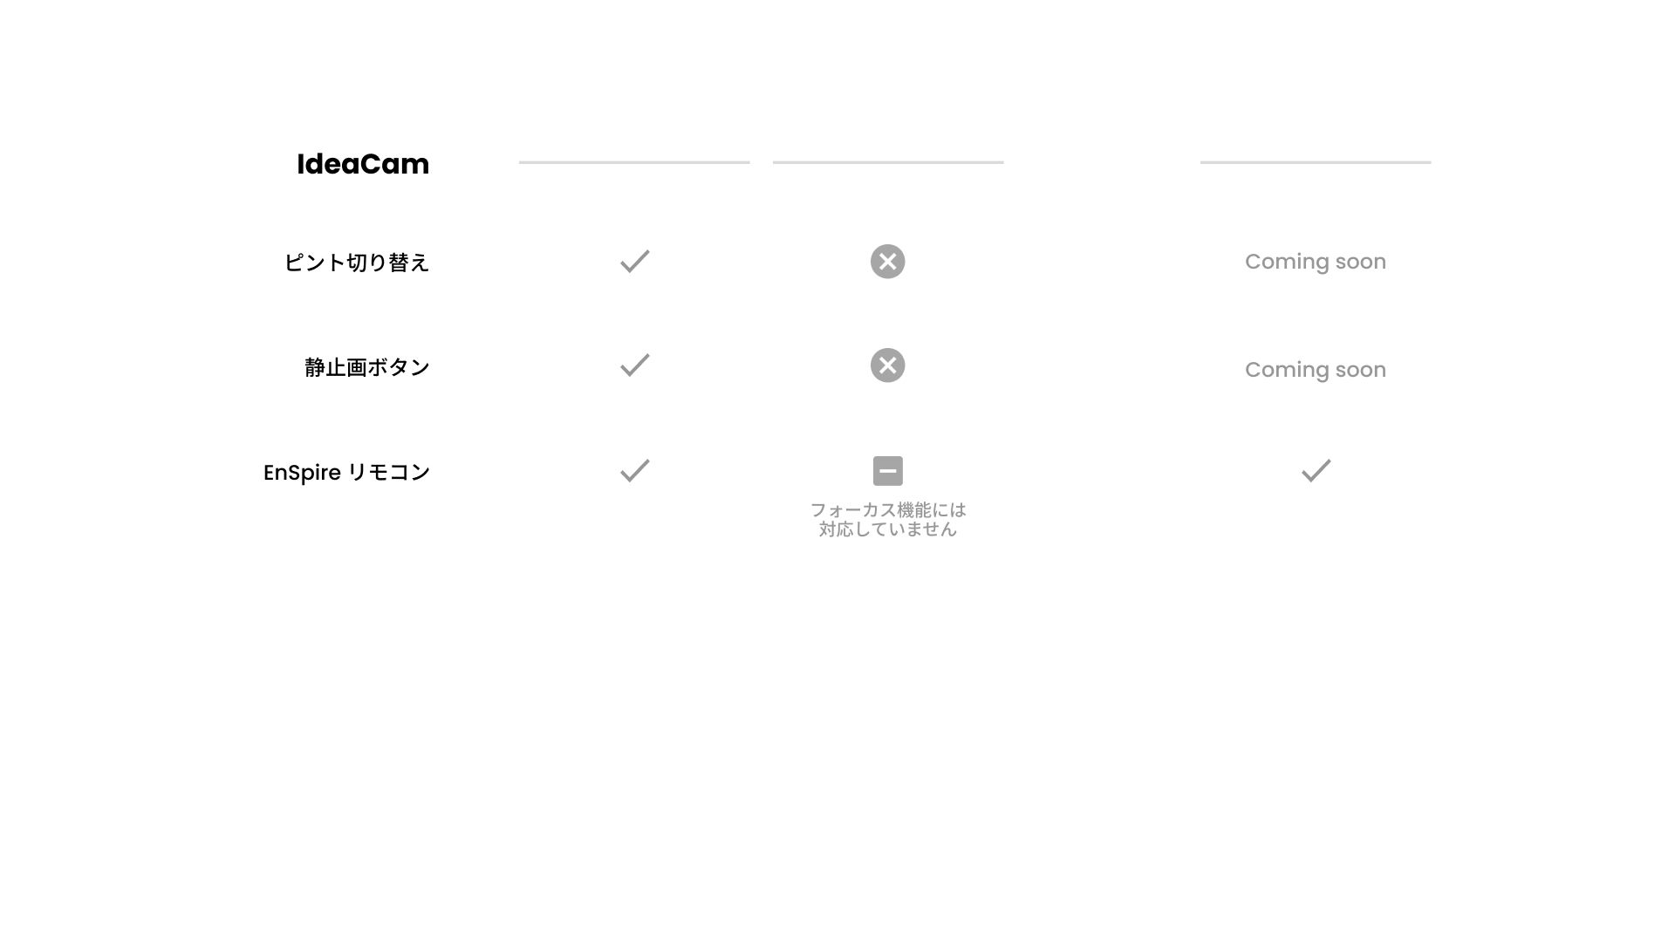Viewport: 1675px width, 942px height.
Task: Click the X circle icon in ピント切り替え row
Action: [x=888, y=262]
